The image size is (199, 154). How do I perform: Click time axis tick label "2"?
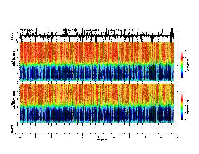(51, 137)
